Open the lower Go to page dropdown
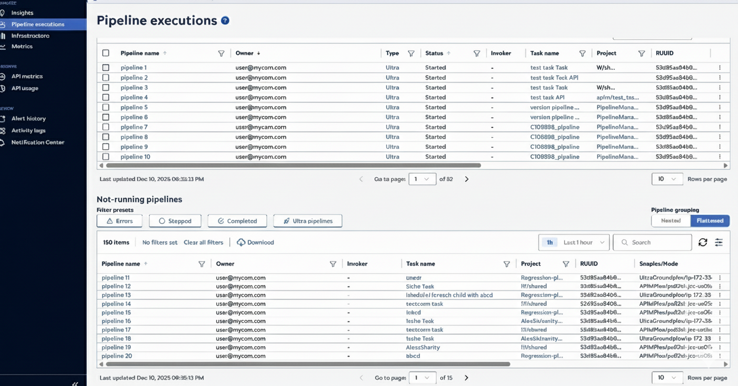The image size is (738, 386). click(422, 378)
